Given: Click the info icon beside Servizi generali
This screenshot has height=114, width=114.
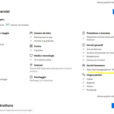Looking at the screenshot, I should [x=84, y=45].
